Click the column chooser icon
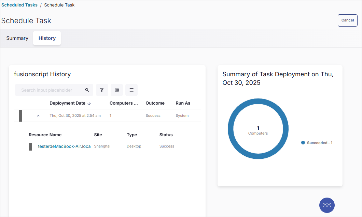 [x=116, y=90]
